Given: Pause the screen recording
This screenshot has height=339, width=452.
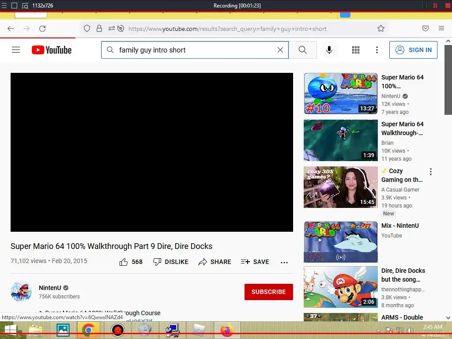Looking at the screenshot, I should pyautogui.click(x=435, y=5).
